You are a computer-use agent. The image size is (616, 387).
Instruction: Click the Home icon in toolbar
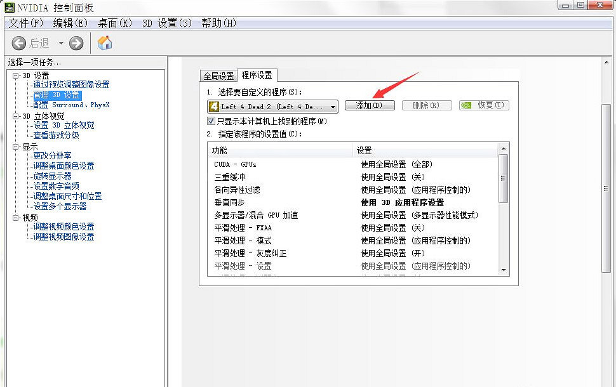pyautogui.click(x=105, y=43)
